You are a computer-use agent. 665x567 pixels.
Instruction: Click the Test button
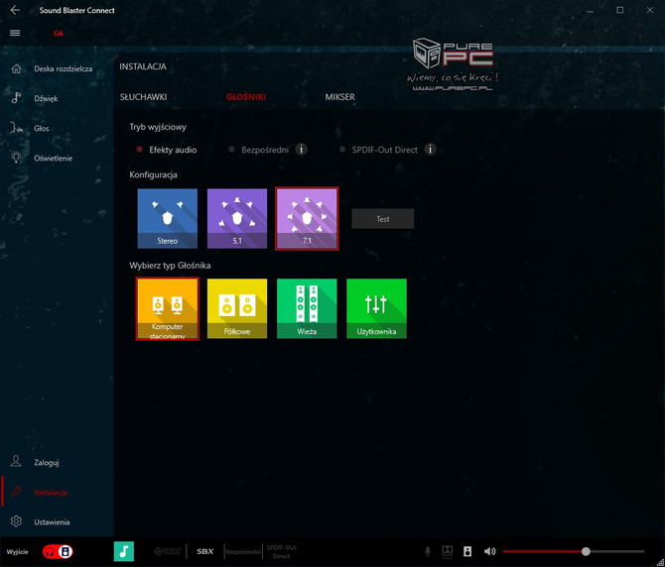pos(382,218)
